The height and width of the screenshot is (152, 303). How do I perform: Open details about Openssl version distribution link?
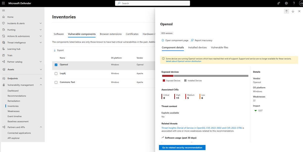tap(184, 61)
